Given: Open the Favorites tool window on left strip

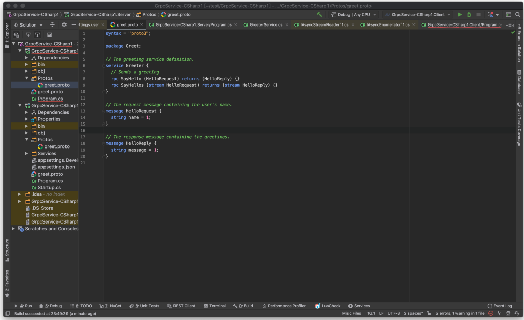Looking at the screenshot, I should tap(7, 283).
